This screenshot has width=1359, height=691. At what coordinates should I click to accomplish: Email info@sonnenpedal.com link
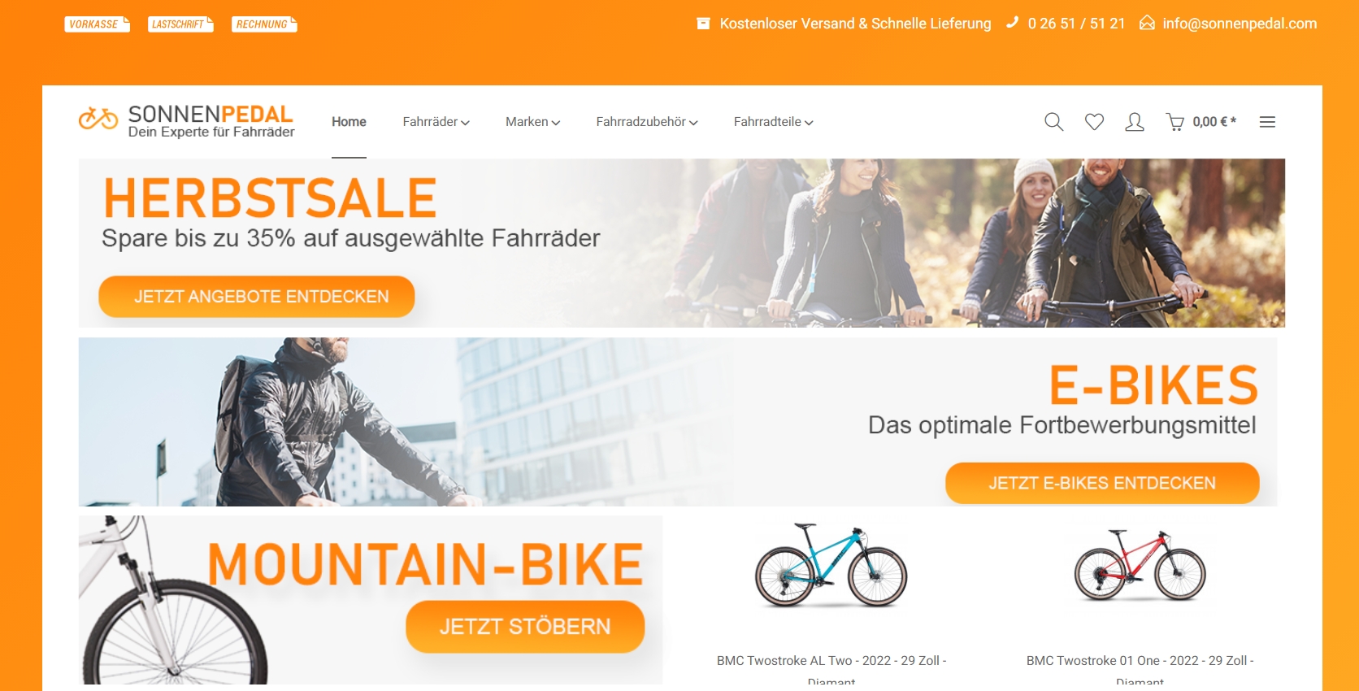pyautogui.click(x=1240, y=24)
